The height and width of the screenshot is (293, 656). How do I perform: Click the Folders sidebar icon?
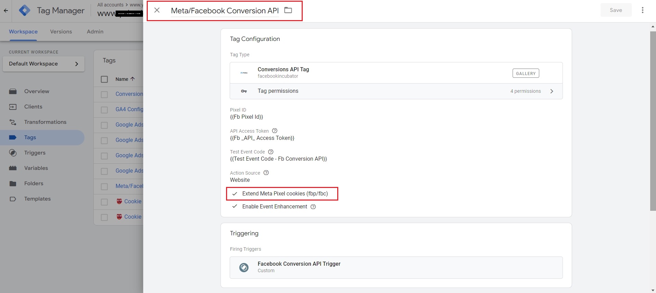13,184
